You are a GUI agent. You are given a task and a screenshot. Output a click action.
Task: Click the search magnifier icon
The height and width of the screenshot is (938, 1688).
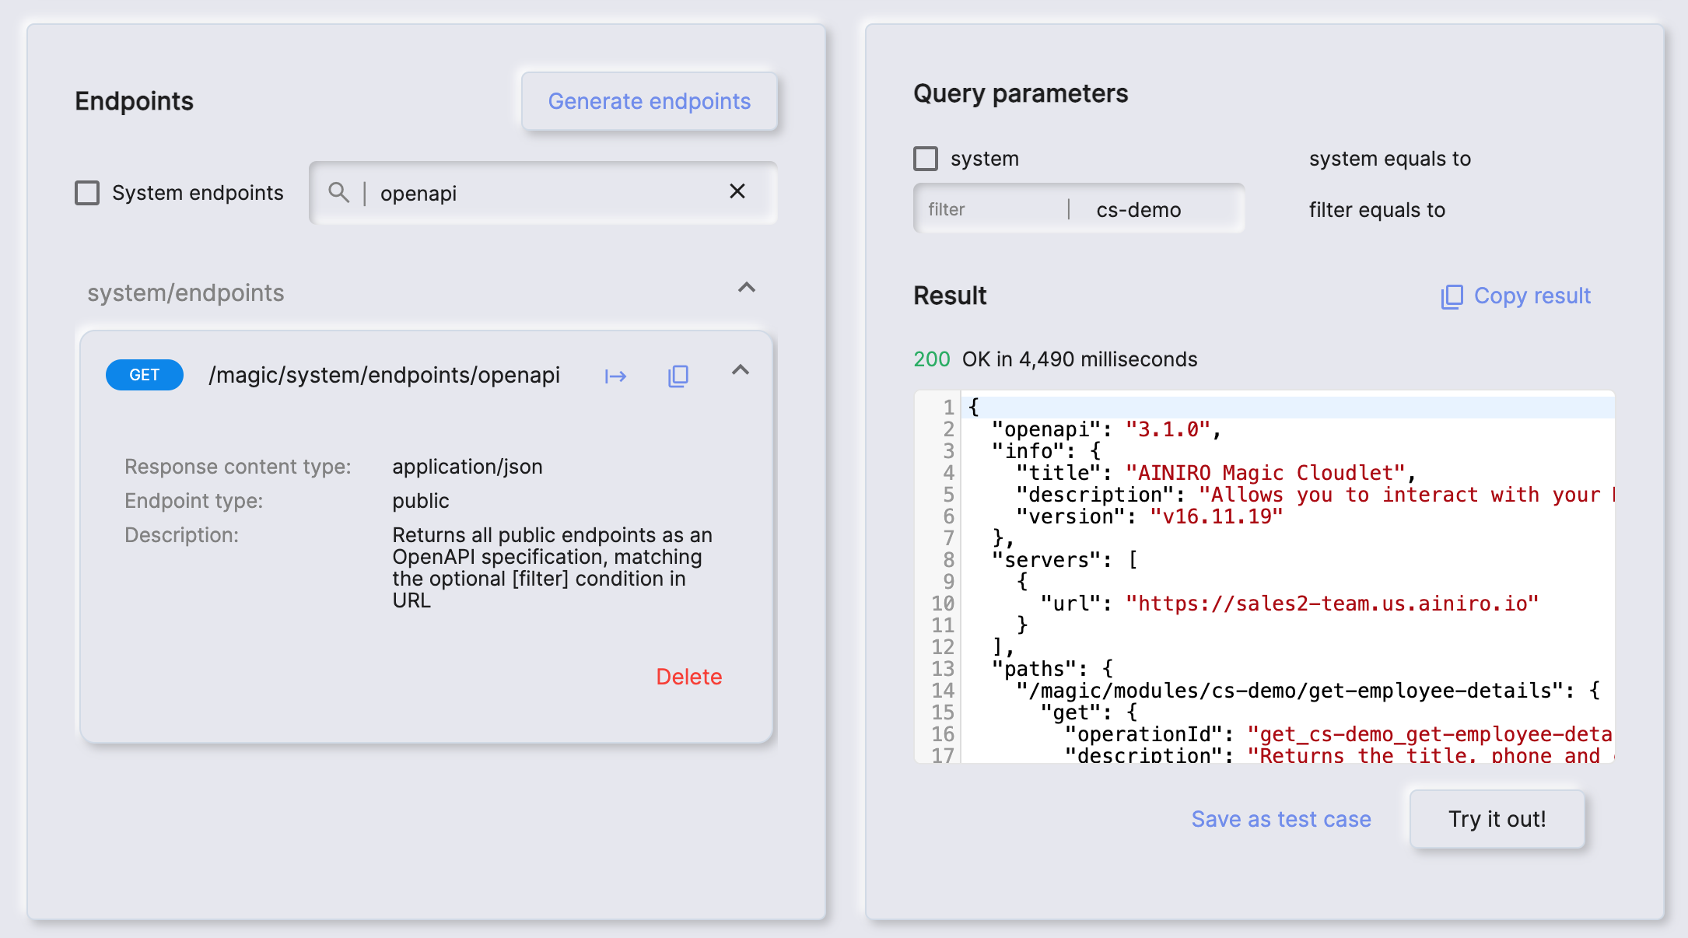[x=340, y=192]
